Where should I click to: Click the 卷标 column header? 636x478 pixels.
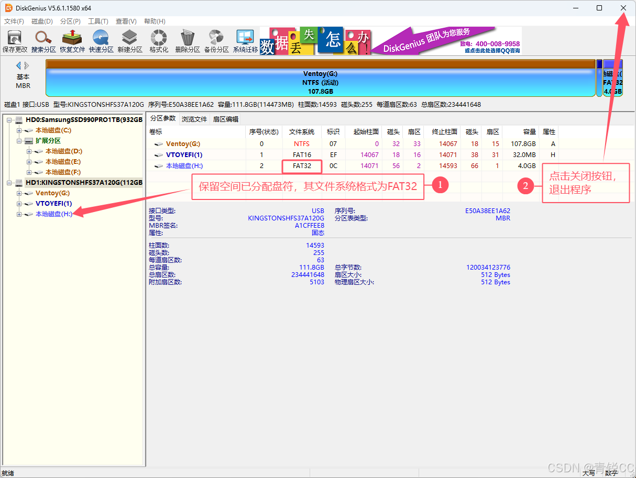[196, 132]
